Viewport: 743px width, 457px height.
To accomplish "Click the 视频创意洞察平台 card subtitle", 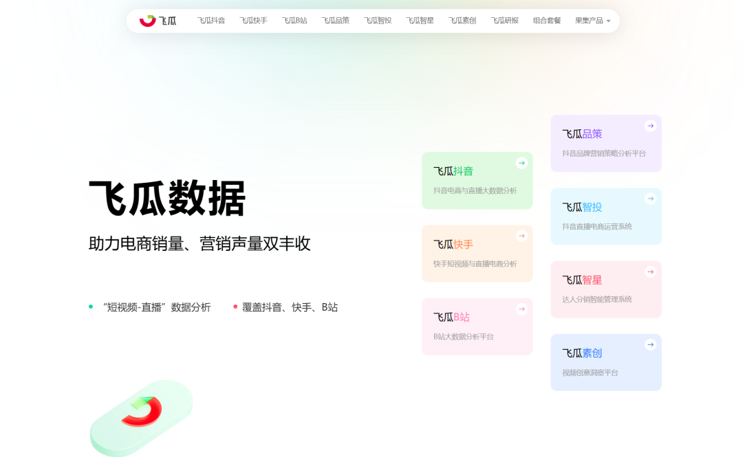I will pos(590,372).
